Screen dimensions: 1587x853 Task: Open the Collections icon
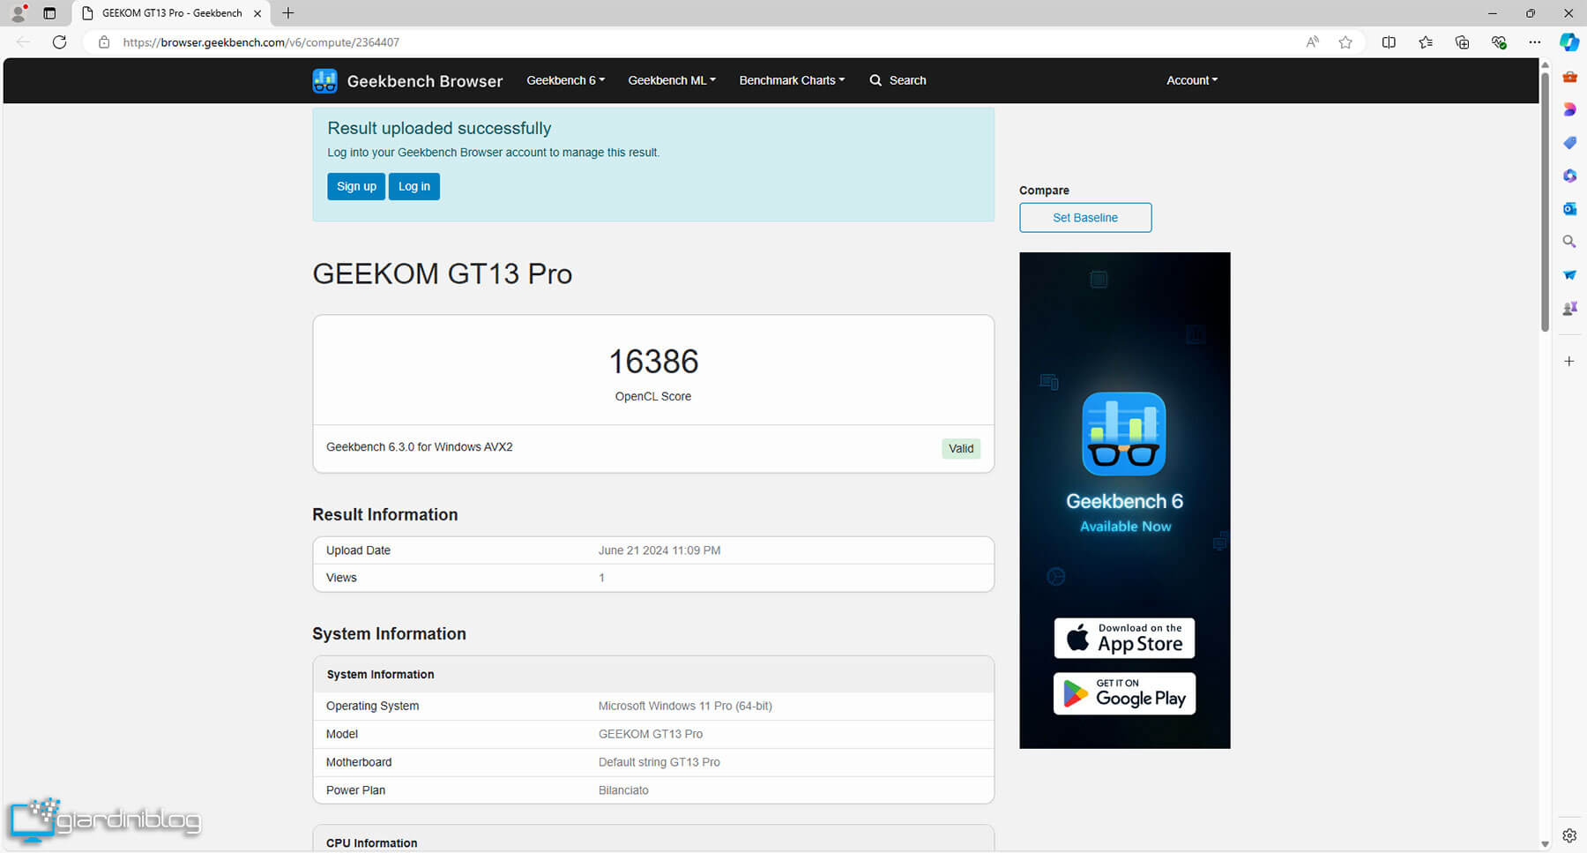point(1462,42)
